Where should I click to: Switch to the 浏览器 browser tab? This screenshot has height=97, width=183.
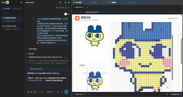click(113, 2)
